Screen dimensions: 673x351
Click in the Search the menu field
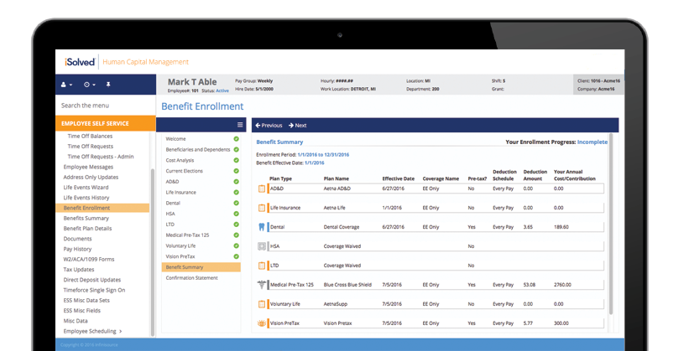pos(105,106)
